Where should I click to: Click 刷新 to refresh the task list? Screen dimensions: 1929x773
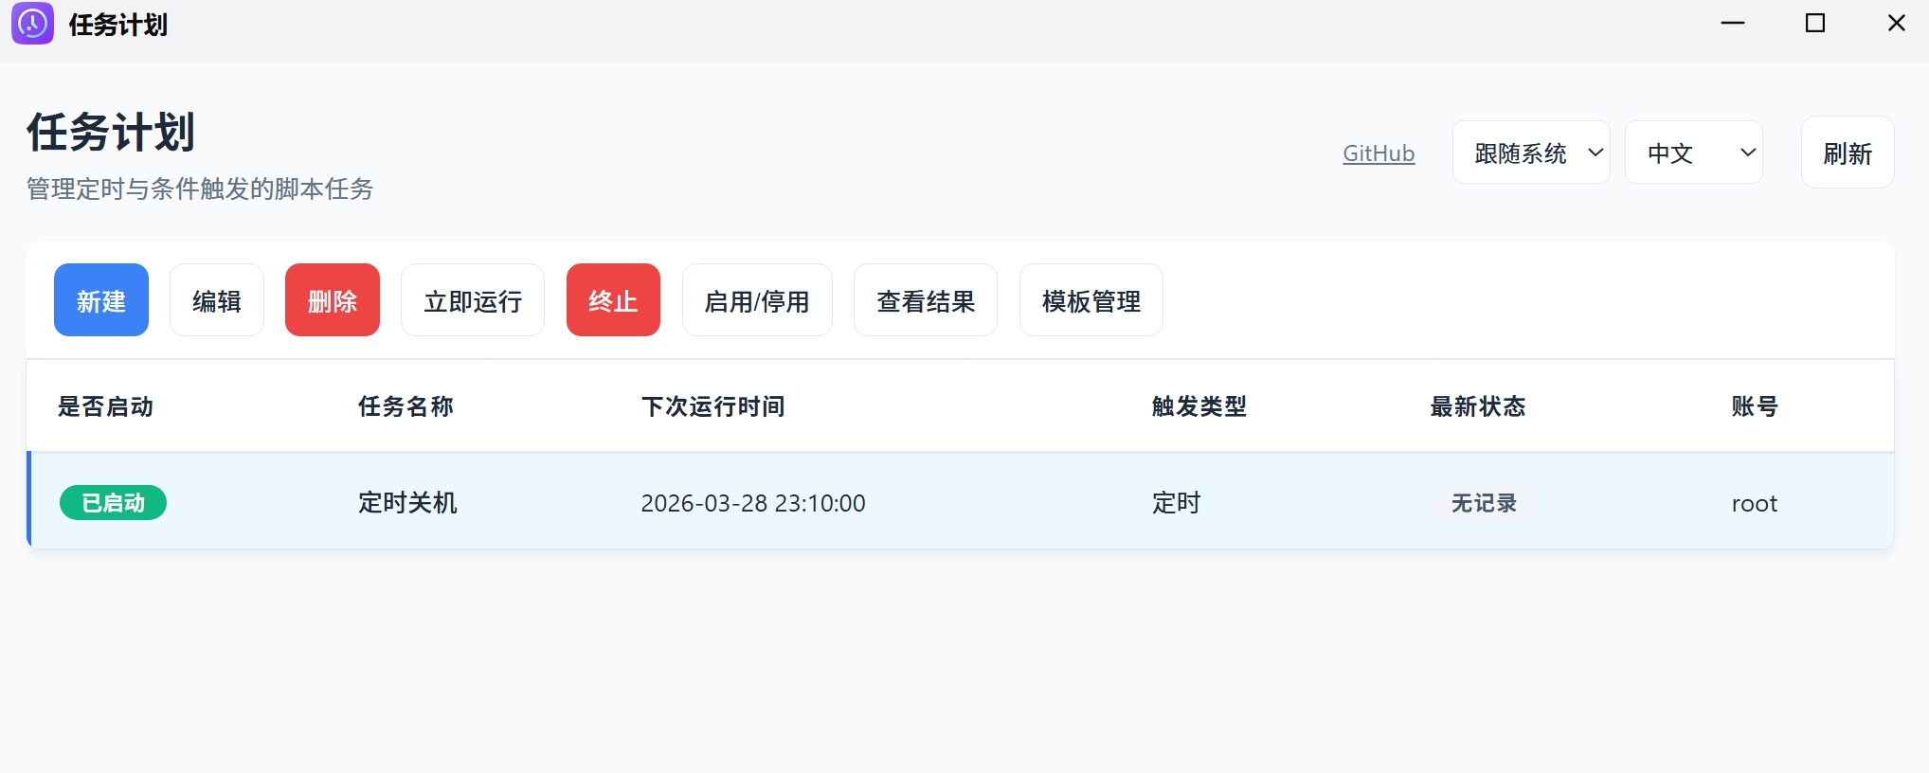1847,152
